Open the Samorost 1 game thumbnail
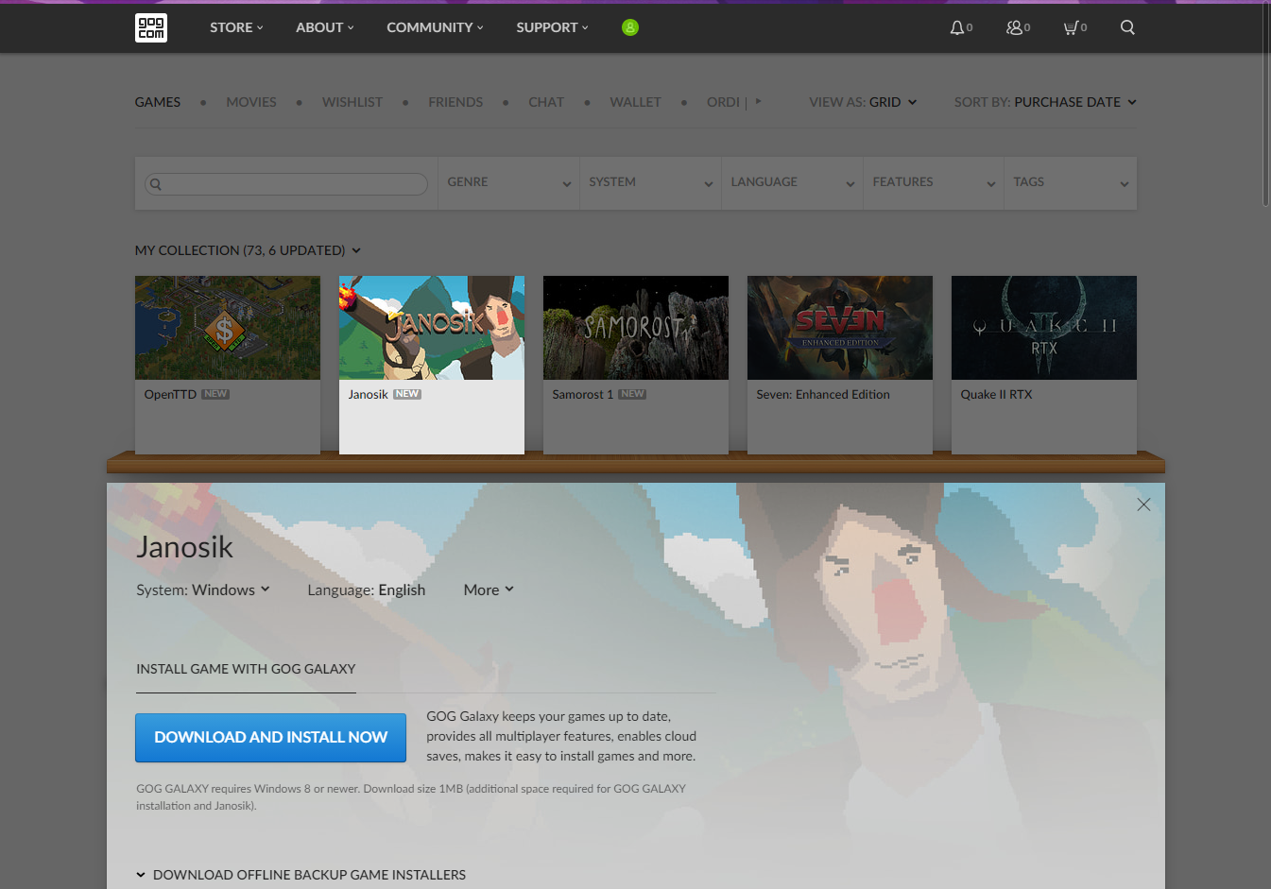Viewport: 1271px width, 889px height. click(636, 328)
